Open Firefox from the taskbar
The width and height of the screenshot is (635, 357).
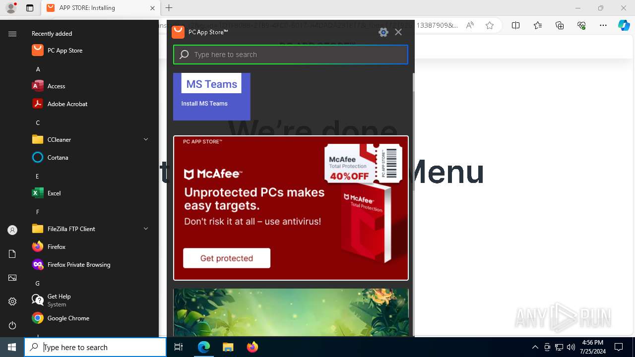tap(252, 347)
